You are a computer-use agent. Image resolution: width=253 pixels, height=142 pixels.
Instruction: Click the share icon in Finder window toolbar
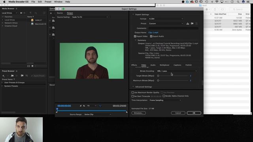(215, 9)
